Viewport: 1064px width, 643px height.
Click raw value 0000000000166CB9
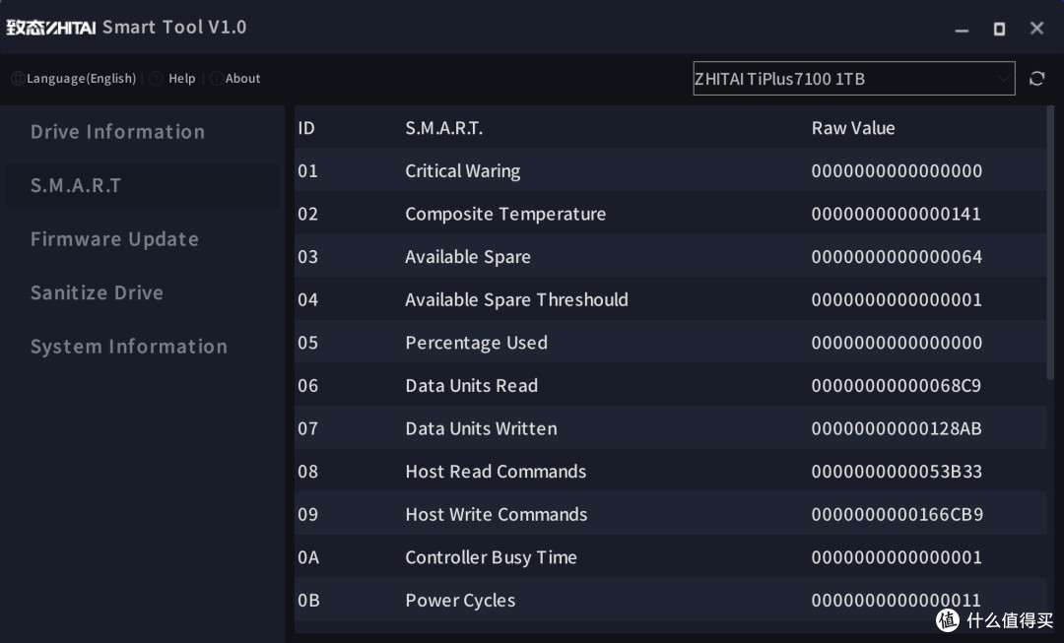(x=898, y=514)
